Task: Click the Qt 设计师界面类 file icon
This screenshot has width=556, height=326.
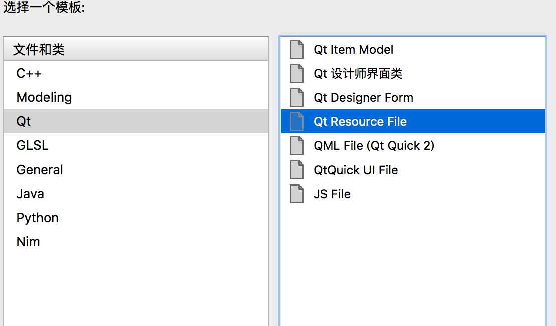Action: (297, 74)
